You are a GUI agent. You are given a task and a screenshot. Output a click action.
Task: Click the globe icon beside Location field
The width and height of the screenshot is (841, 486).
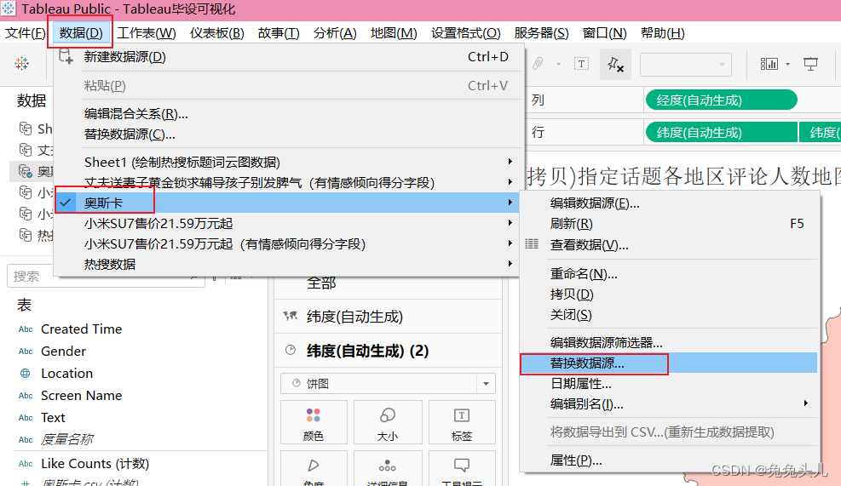click(26, 374)
